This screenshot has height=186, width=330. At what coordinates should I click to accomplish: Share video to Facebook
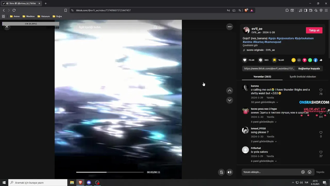[x=316, y=60]
